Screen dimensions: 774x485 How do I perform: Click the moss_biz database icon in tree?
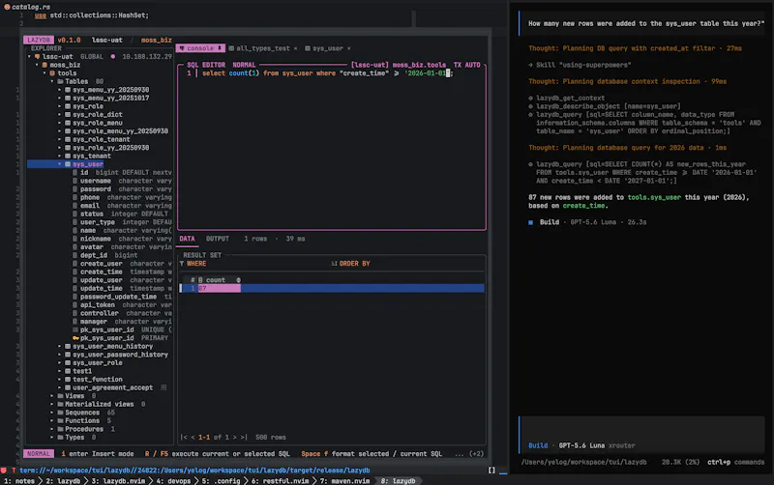[x=45, y=65]
